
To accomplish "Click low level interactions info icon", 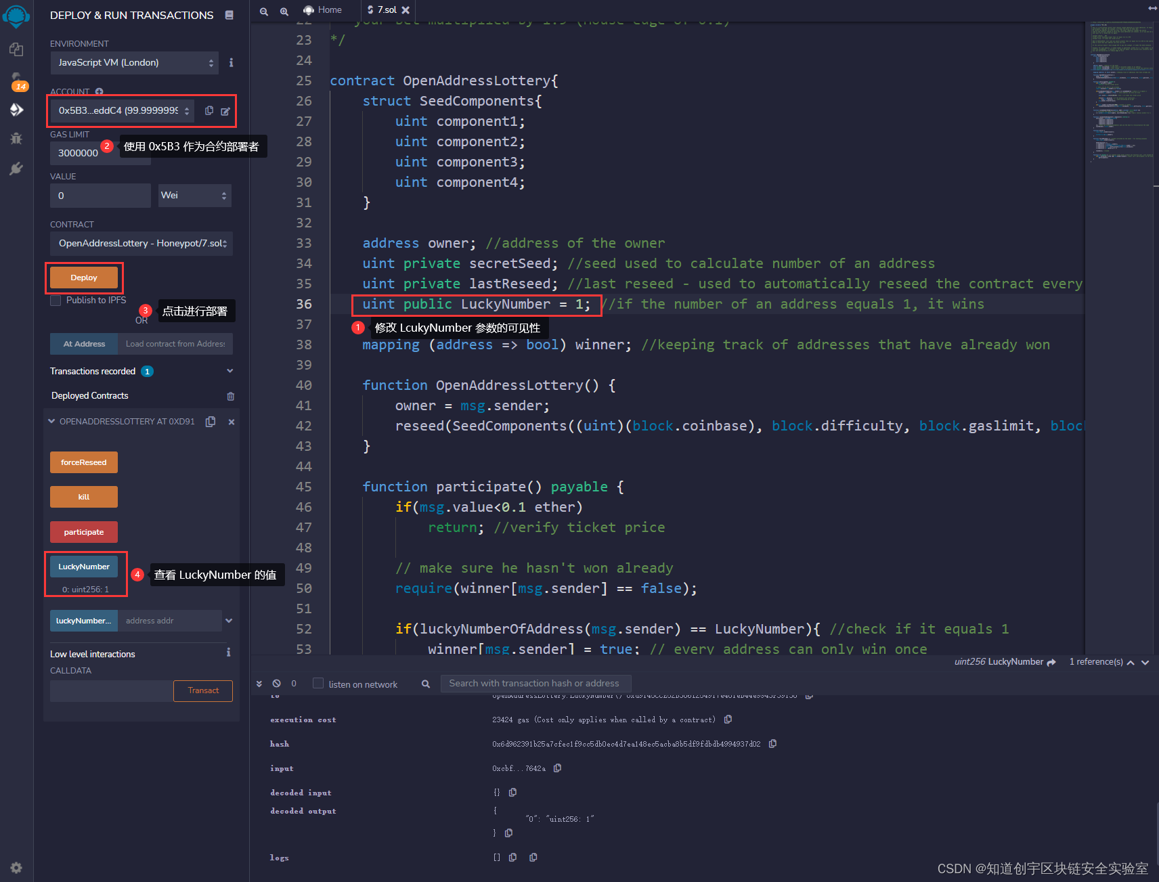I will click(x=228, y=653).
